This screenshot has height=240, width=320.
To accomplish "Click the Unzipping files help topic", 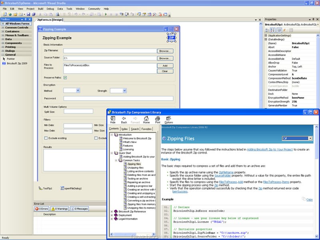I will [x=135, y=168].
